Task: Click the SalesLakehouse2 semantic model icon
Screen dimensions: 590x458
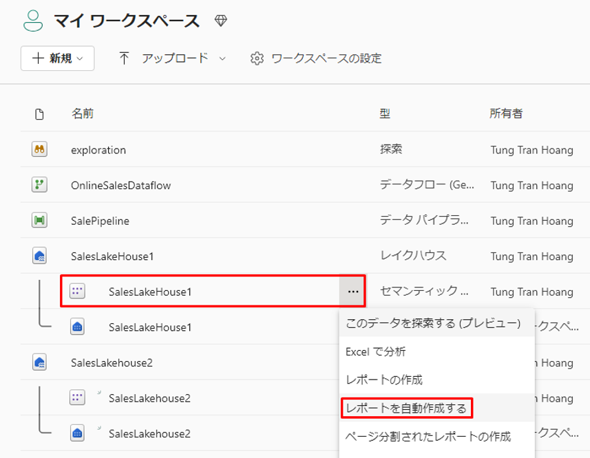Action: [x=77, y=398]
